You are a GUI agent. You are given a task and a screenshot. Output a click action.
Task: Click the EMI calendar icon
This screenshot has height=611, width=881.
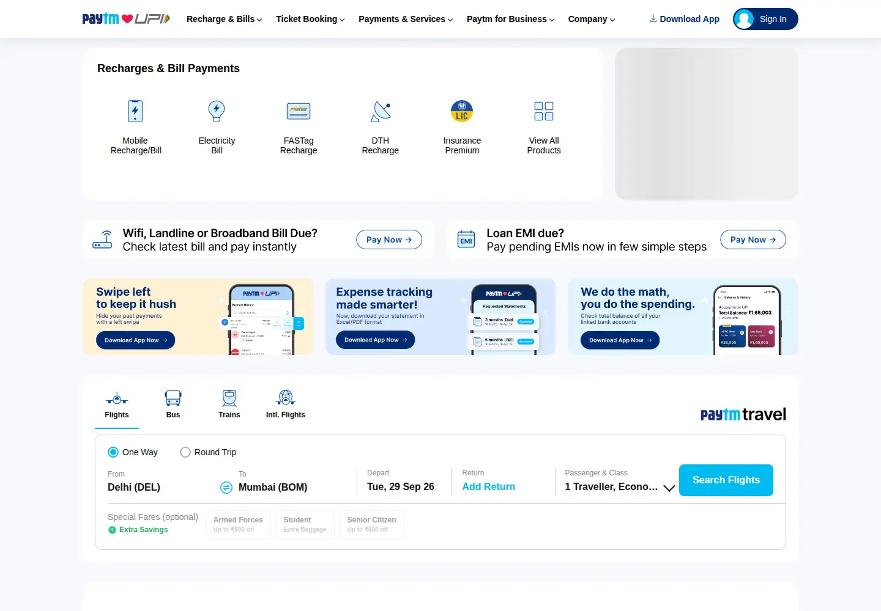[466, 240]
